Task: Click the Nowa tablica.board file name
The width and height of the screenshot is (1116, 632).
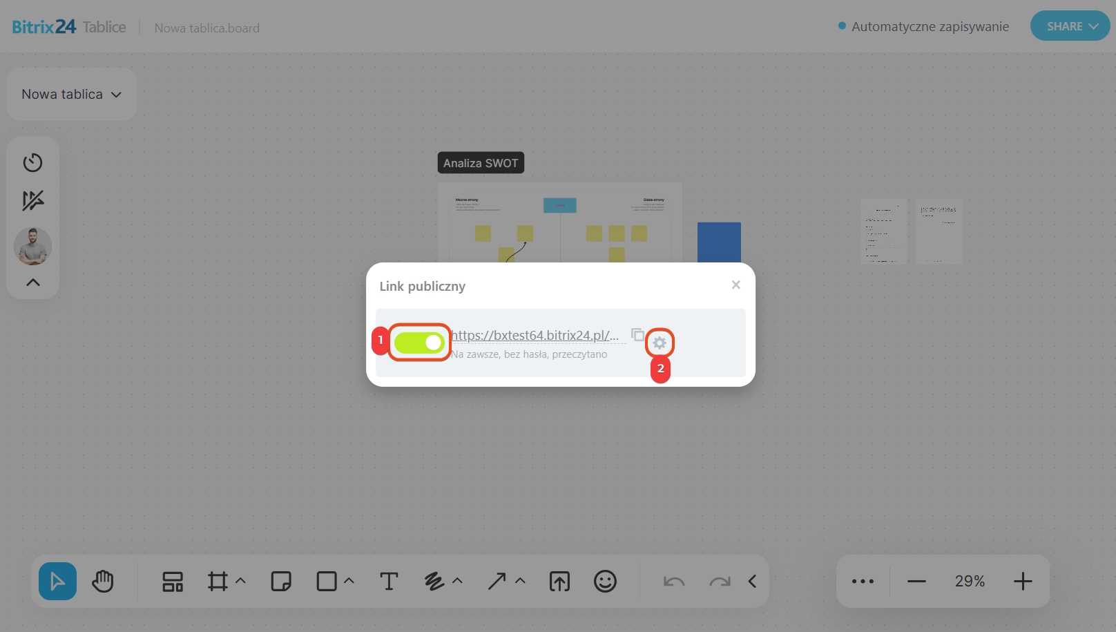Action: click(207, 28)
